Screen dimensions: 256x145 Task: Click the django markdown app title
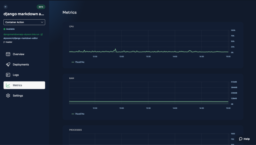(x=24, y=14)
